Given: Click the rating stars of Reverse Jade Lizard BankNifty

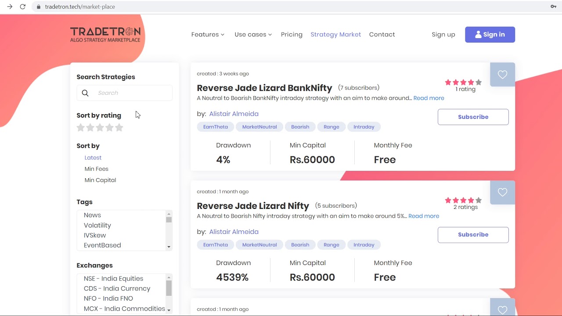Looking at the screenshot, I should pos(463,82).
